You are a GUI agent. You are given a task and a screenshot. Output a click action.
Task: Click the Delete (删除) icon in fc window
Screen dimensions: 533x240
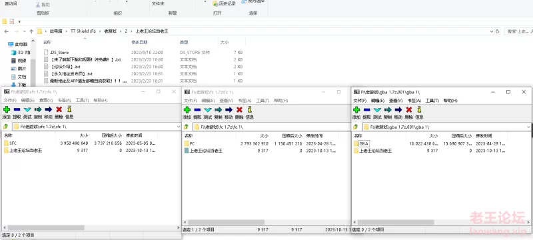click(x=239, y=109)
